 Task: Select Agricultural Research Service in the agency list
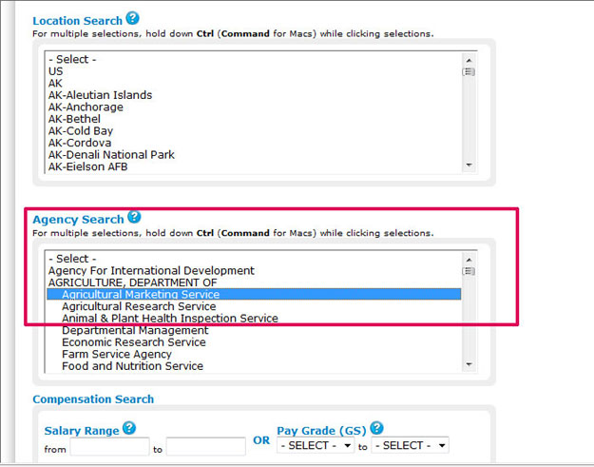coord(139,306)
